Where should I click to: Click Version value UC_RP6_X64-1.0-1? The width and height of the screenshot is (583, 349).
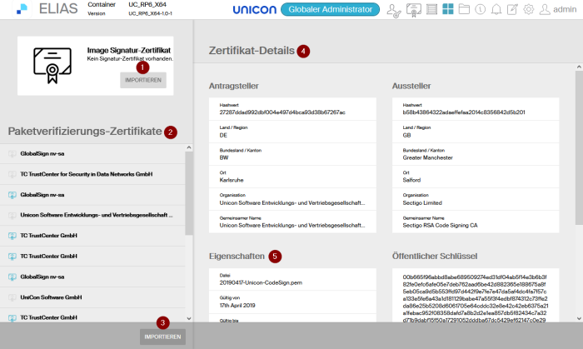[150, 13]
